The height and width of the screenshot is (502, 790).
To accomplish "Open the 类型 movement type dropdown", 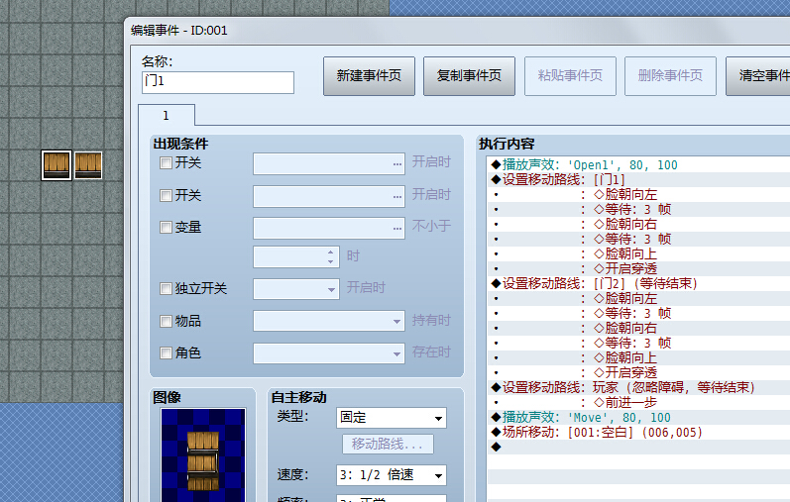I will (391, 418).
